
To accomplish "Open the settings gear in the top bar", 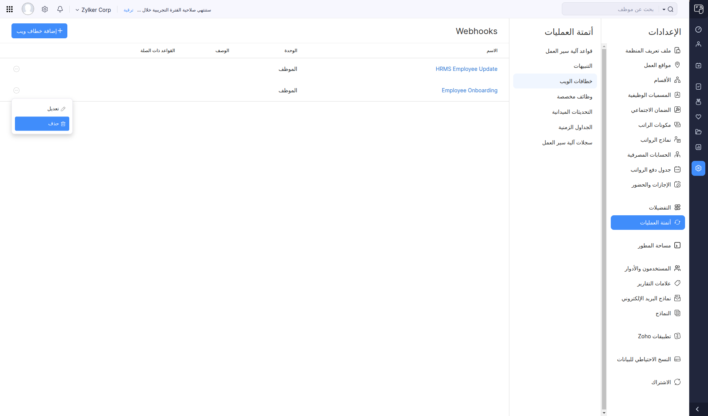I will click(45, 9).
